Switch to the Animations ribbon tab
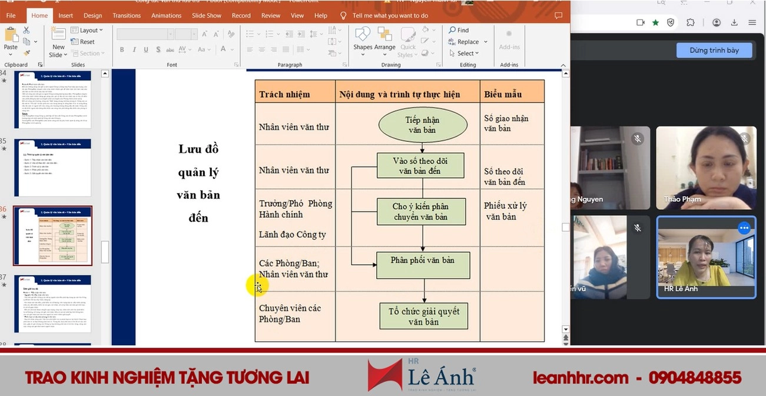The width and height of the screenshot is (766, 396). 165,15
